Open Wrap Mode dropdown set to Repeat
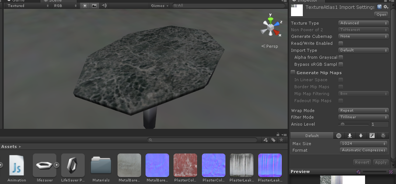The width and height of the screenshot is (396, 184). click(x=364, y=111)
